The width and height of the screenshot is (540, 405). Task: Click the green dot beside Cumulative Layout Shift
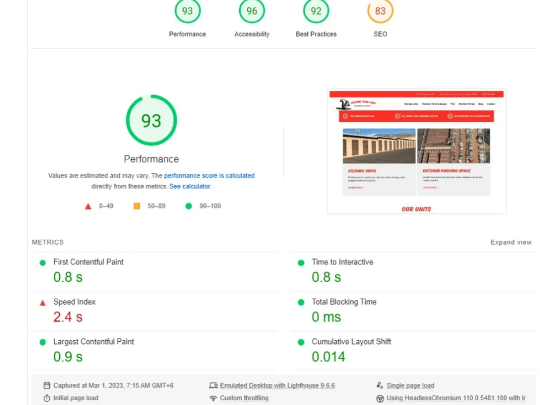tap(301, 342)
